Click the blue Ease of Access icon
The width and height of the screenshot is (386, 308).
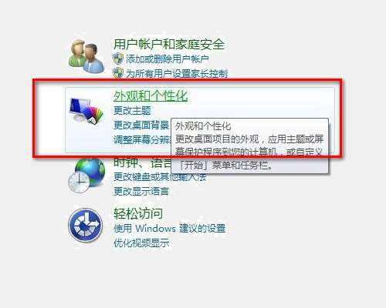click(86, 225)
